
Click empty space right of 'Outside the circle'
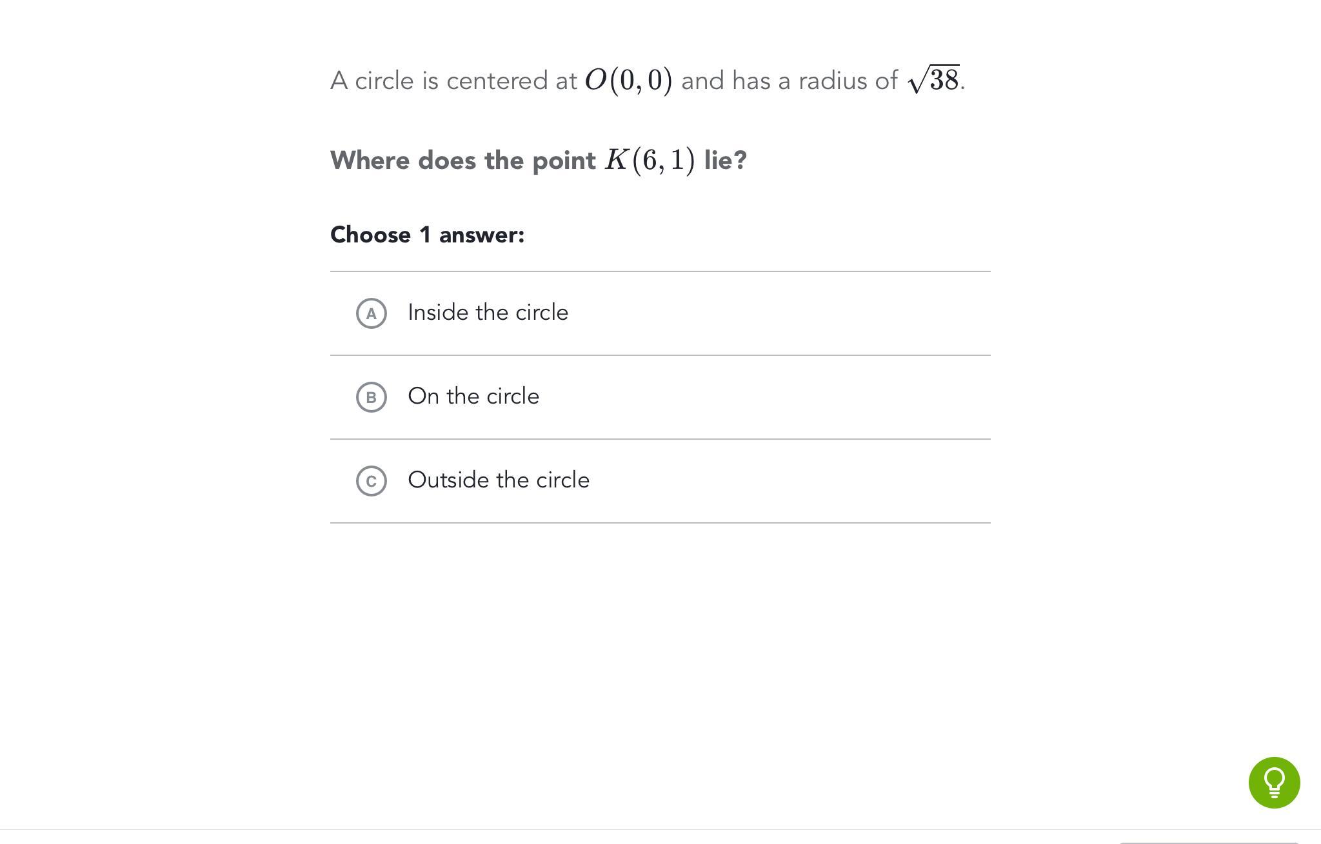click(774, 481)
